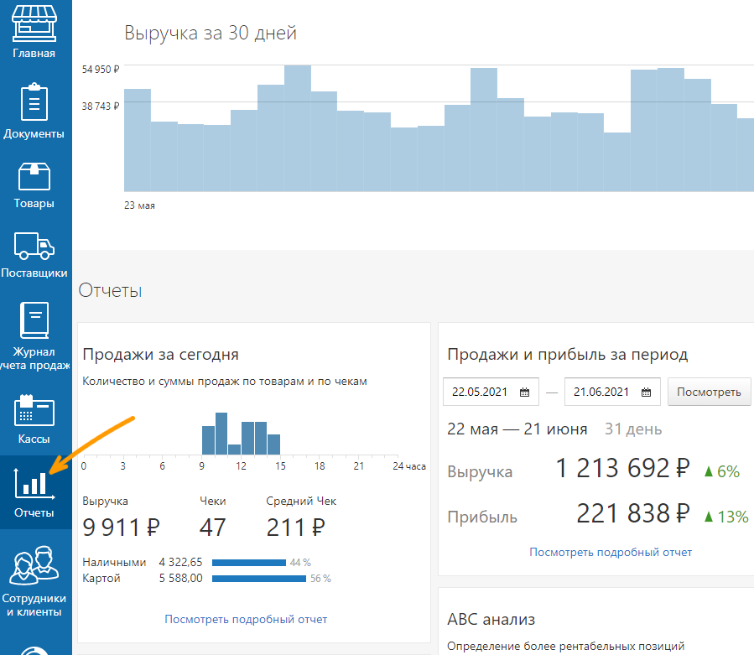Select the Поставщики menu label
This screenshot has height=655, width=754.
point(34,273)
